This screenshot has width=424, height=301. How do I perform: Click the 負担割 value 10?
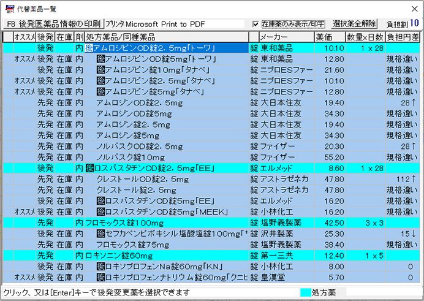click(414, 23)
